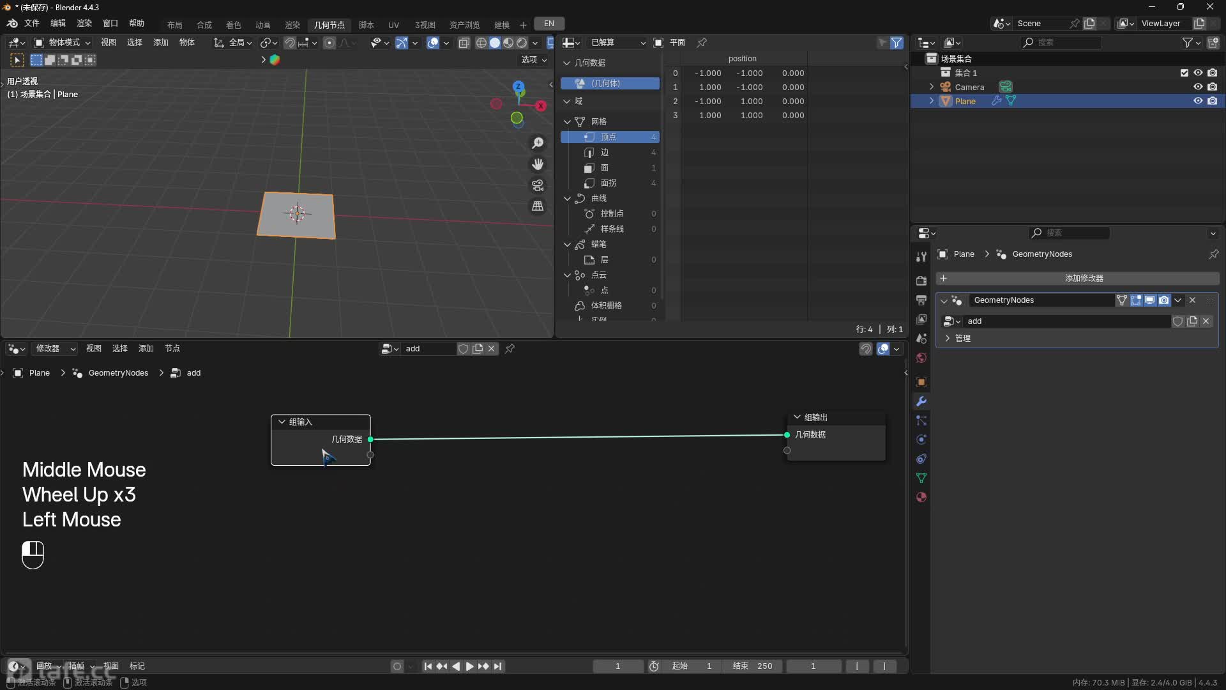Open the Physics properties tab
The width and height of the screenshot is (1226, 690).
[x=921, y=440]
